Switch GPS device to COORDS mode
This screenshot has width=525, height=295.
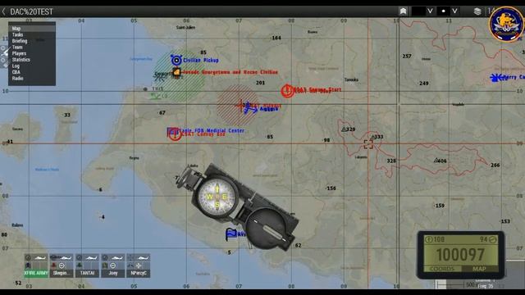coord(442,269)
